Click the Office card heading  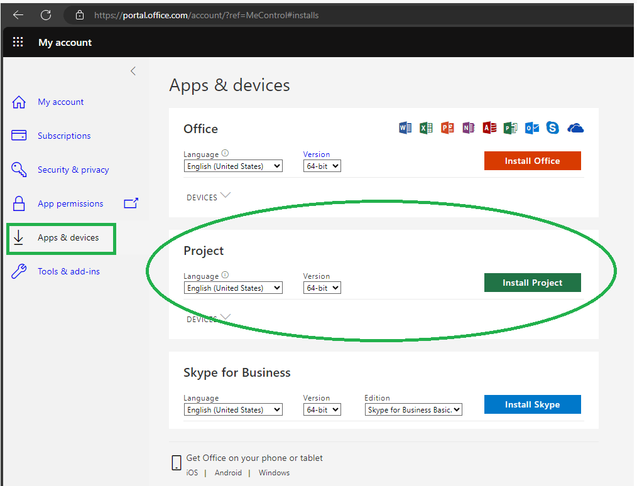pyautogui.click(x=200, y=129)
